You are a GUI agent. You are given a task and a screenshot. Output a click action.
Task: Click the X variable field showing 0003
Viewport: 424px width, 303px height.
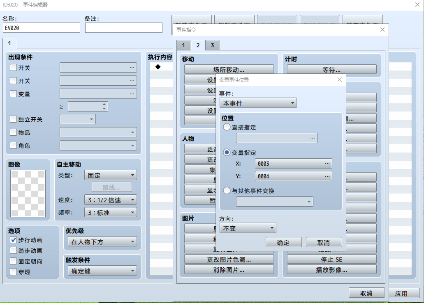[293, 163]
